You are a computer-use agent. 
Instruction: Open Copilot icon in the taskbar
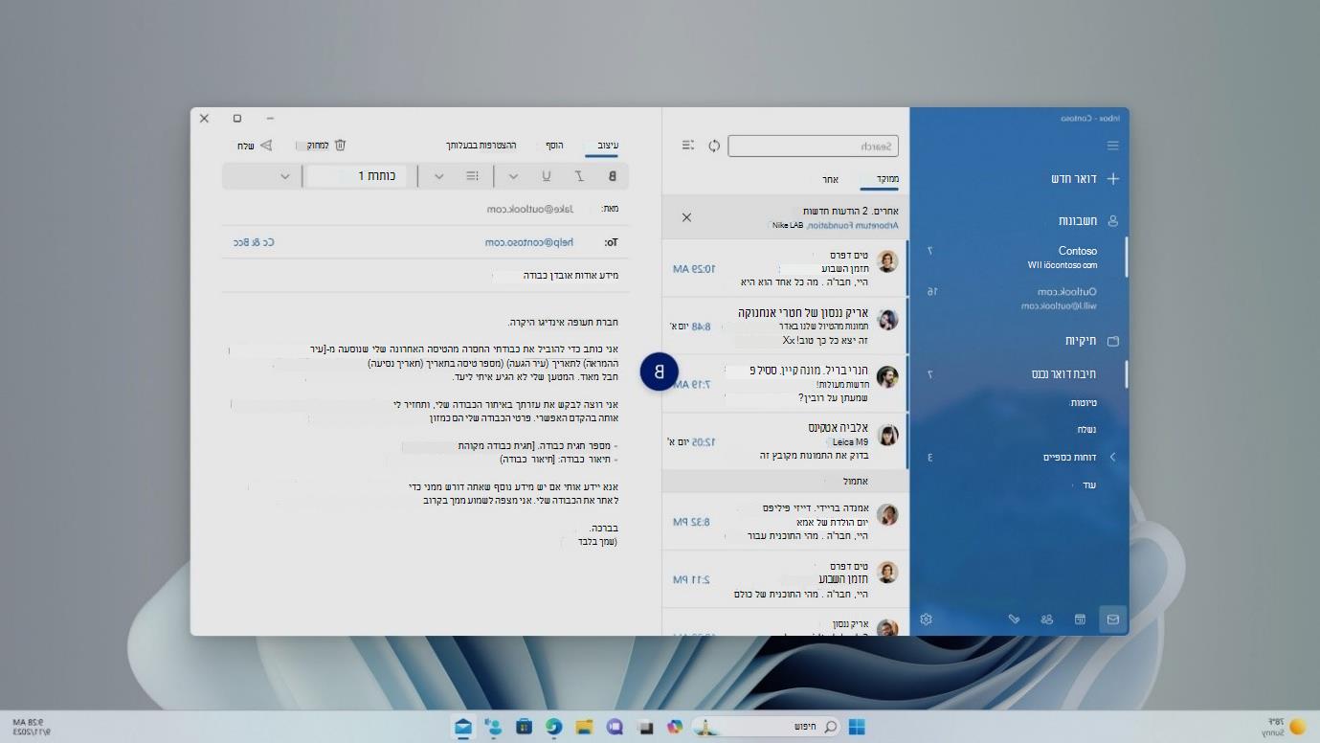676,727
